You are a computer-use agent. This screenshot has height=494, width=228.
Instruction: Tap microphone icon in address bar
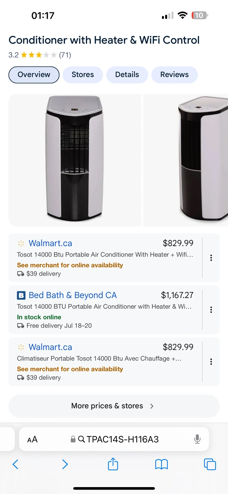[197, 439]
